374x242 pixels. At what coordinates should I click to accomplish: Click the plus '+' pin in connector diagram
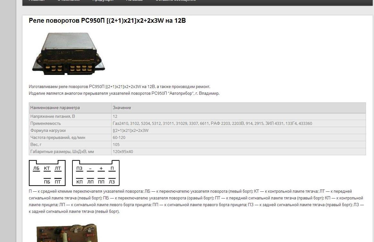[101, 168]
